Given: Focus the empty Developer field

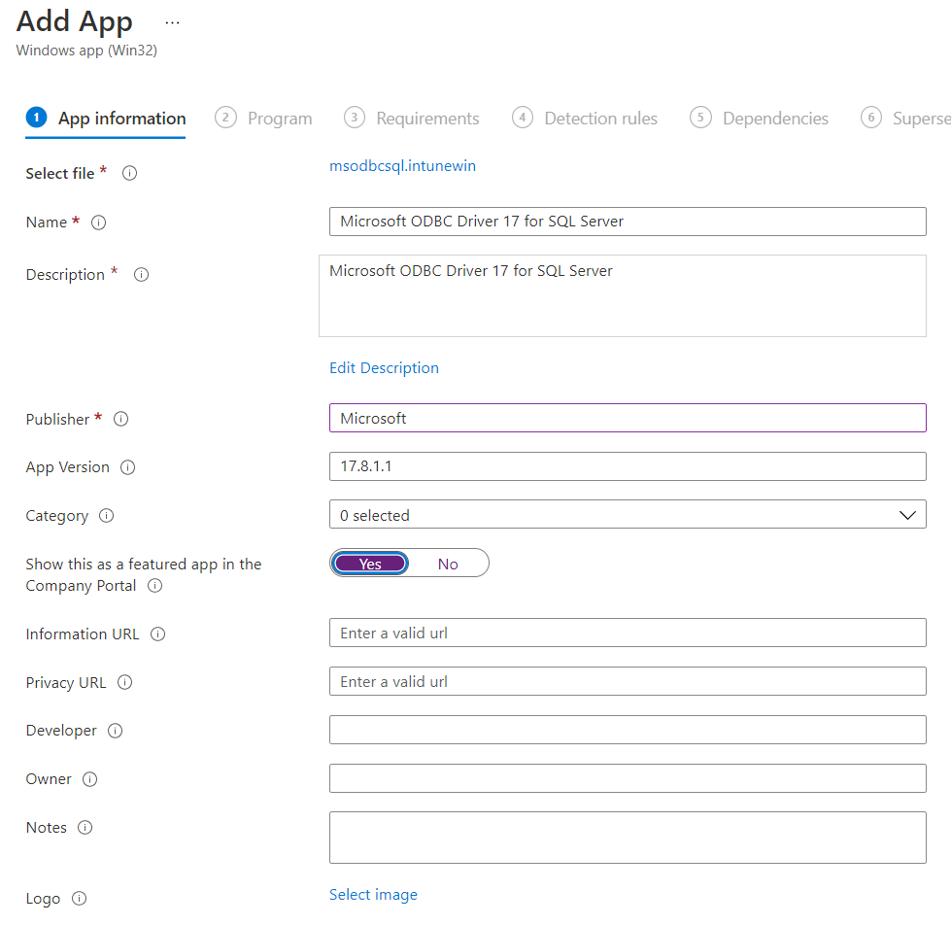Looking at the screenshot, I should click(628, 730).
